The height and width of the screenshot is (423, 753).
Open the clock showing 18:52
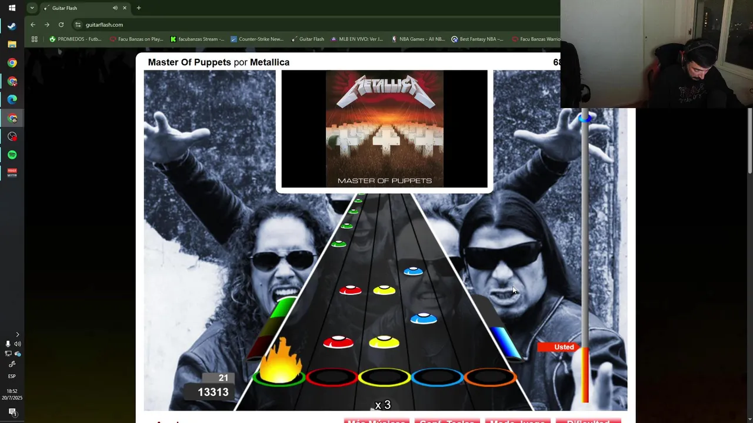(12, 394)
